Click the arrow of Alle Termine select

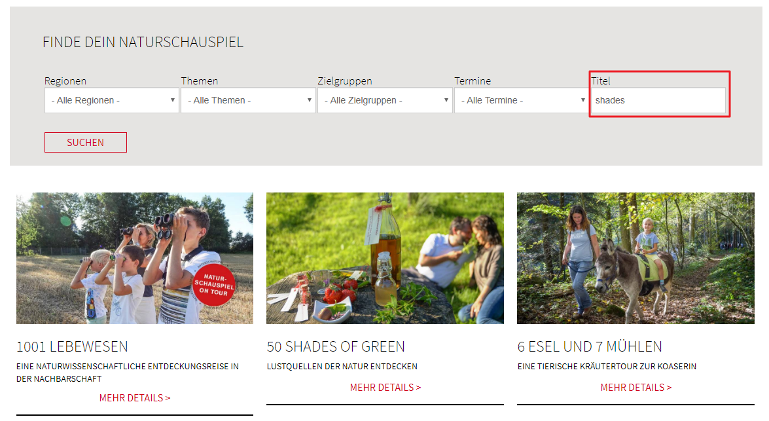tap(582, 100)
